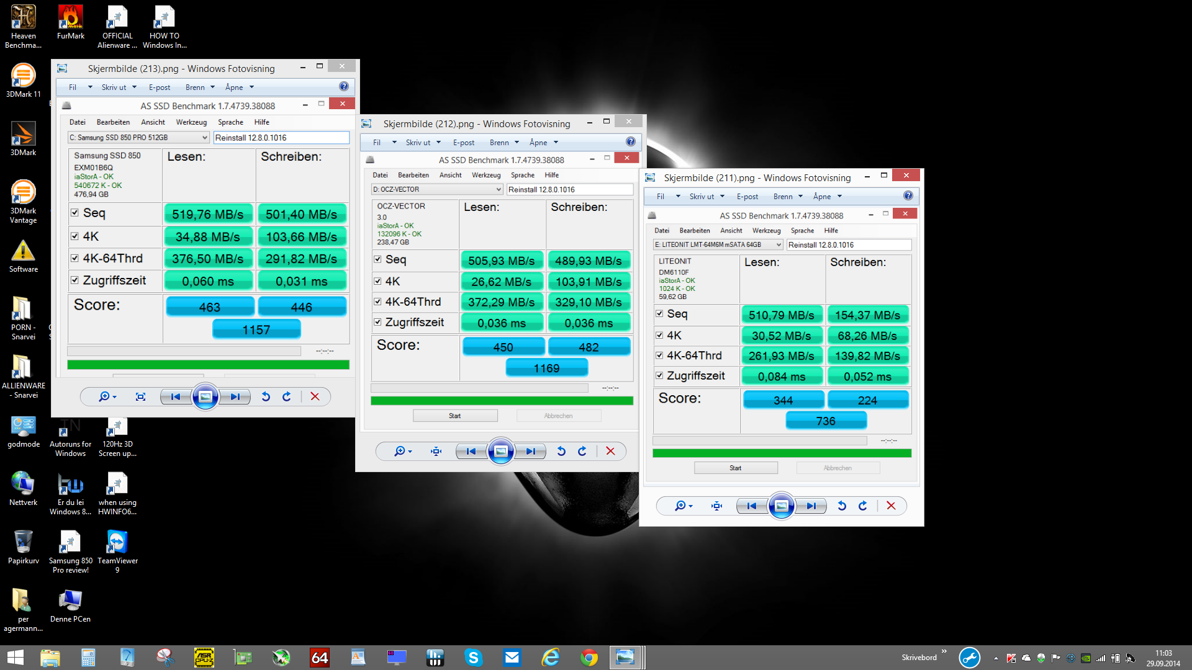Toggle Seq checkbox for Samsung SSD 850
Image resolution: width=1192 pixels, height=670 pixels.
[74, 213]
